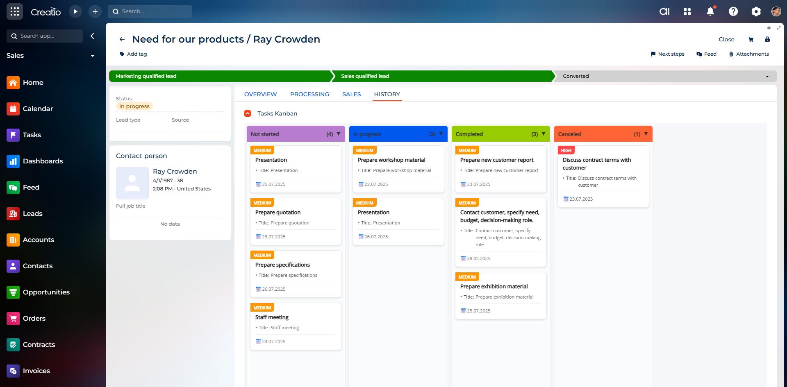Switch to the OVERVIEW tab

point(261,94)
